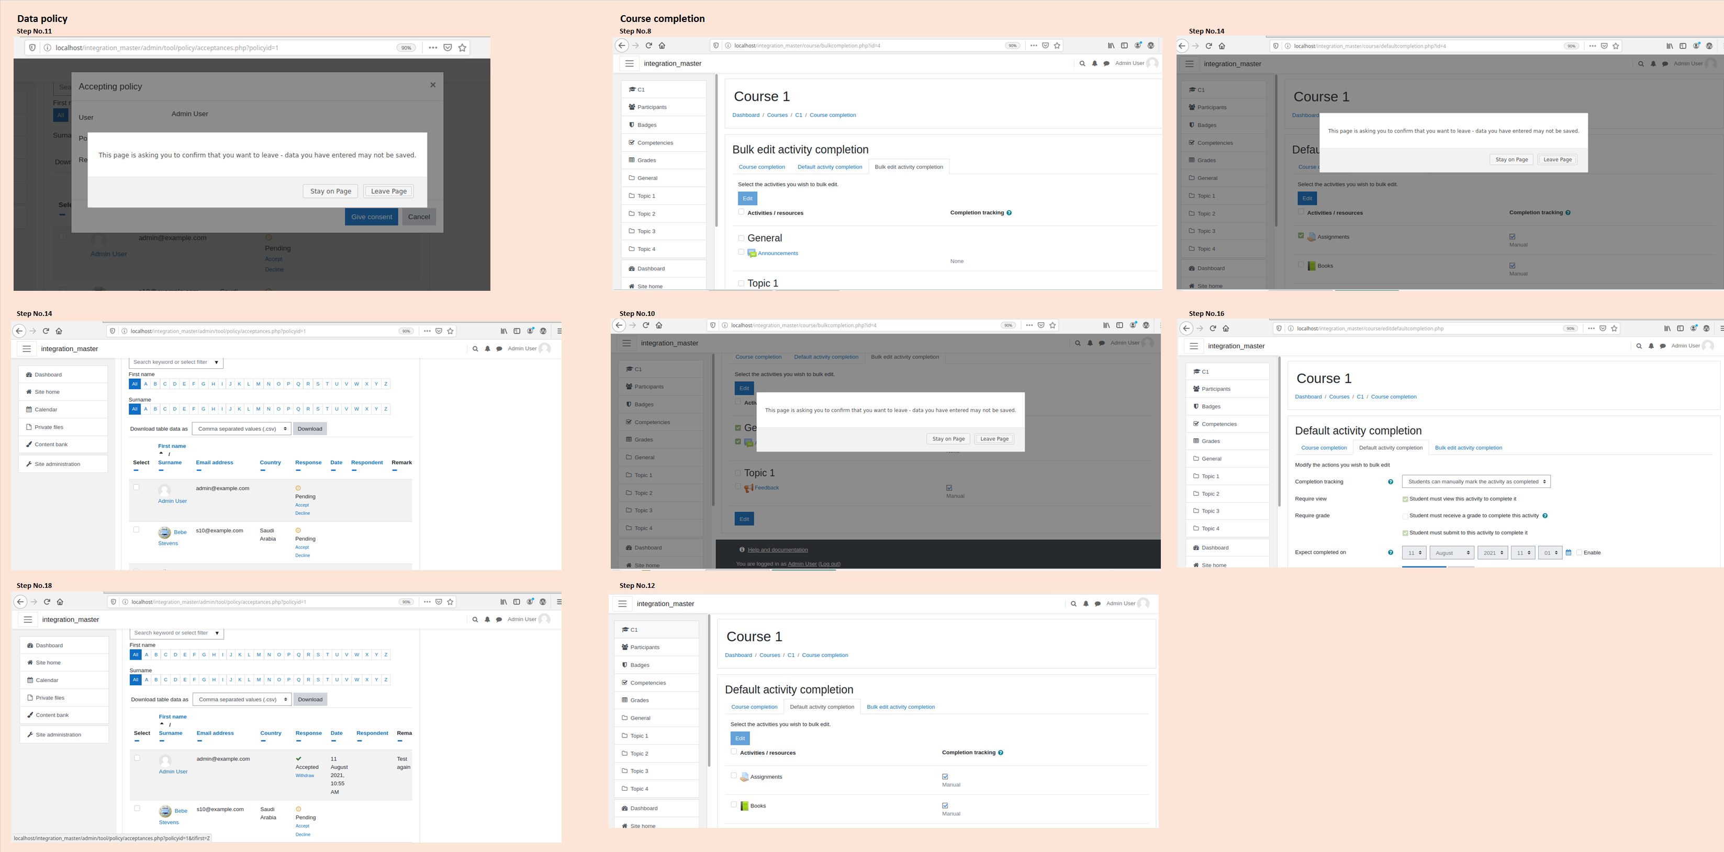
Task: Uncheck 'Student must view this activity' in Step No.16
Action: (1405, 499)
